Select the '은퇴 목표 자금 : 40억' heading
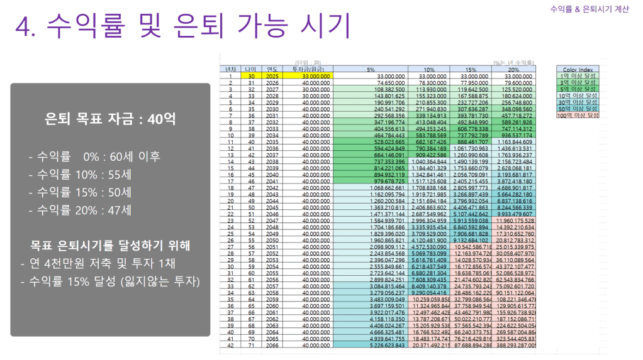This screenshot has width=643, height=360. pos(110,119)
